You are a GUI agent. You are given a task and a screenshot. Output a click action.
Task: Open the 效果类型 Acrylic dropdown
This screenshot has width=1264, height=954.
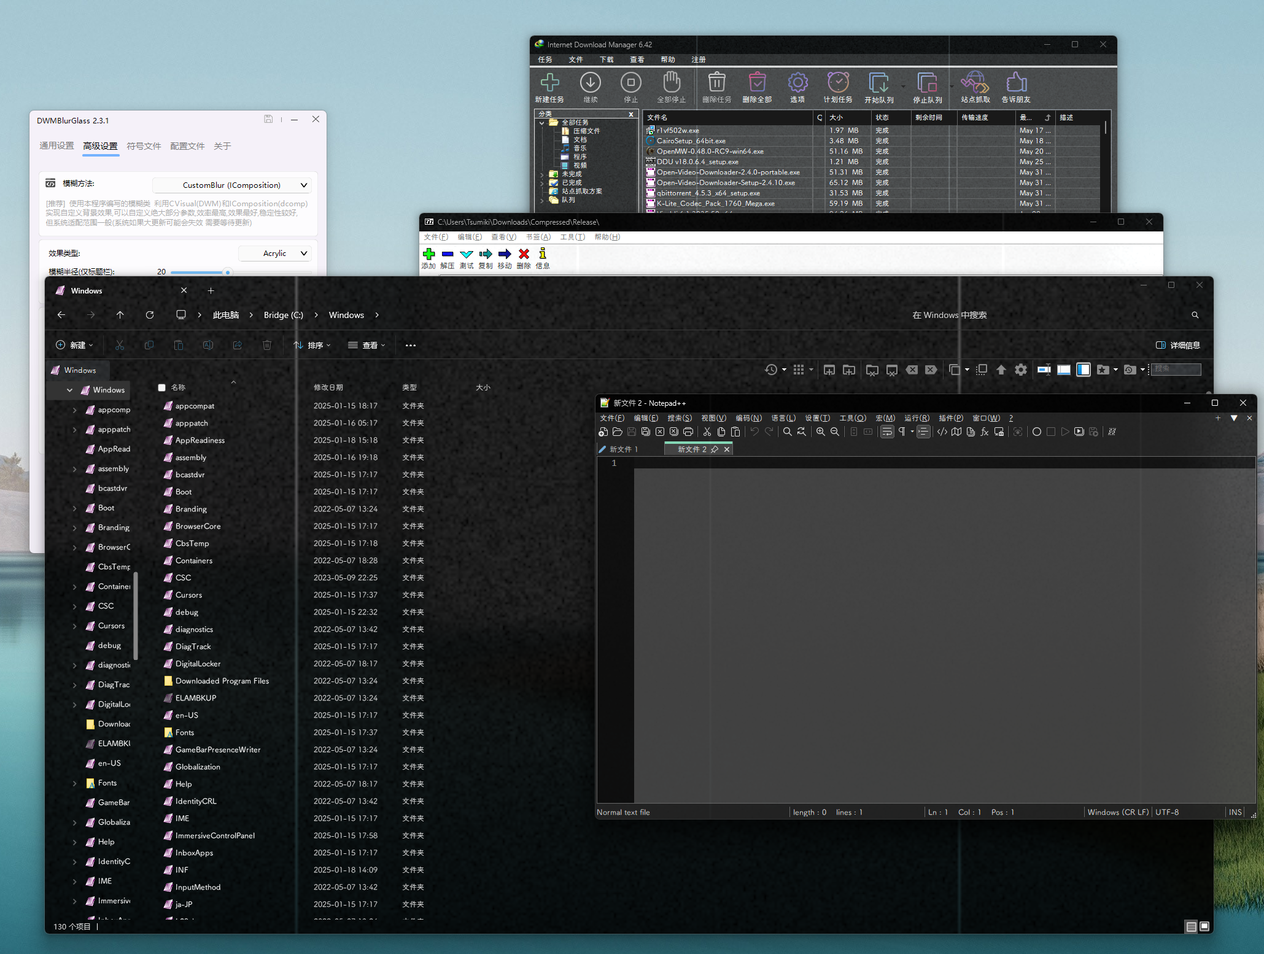click(275, 253)
